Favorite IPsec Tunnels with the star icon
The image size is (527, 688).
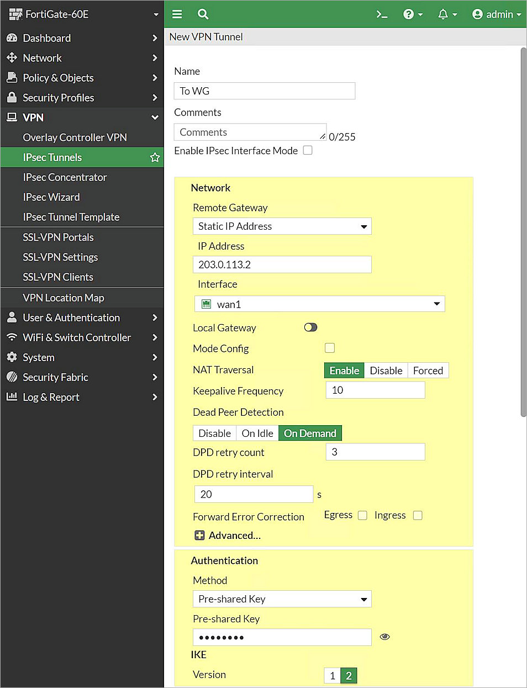pos(155,157)
